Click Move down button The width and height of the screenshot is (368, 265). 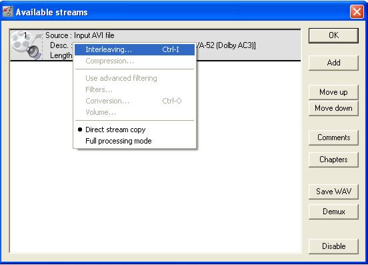click(333, 108)
